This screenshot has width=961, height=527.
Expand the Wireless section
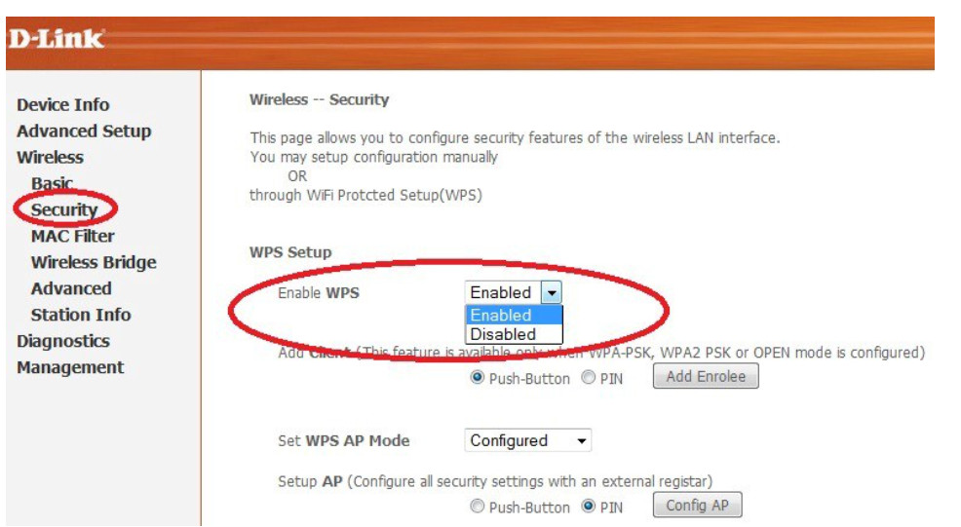point(50,158)
